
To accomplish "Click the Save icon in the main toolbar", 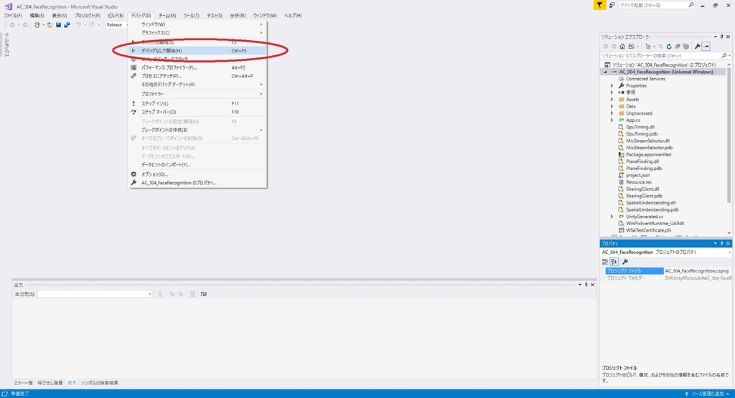I will point(59,25).
